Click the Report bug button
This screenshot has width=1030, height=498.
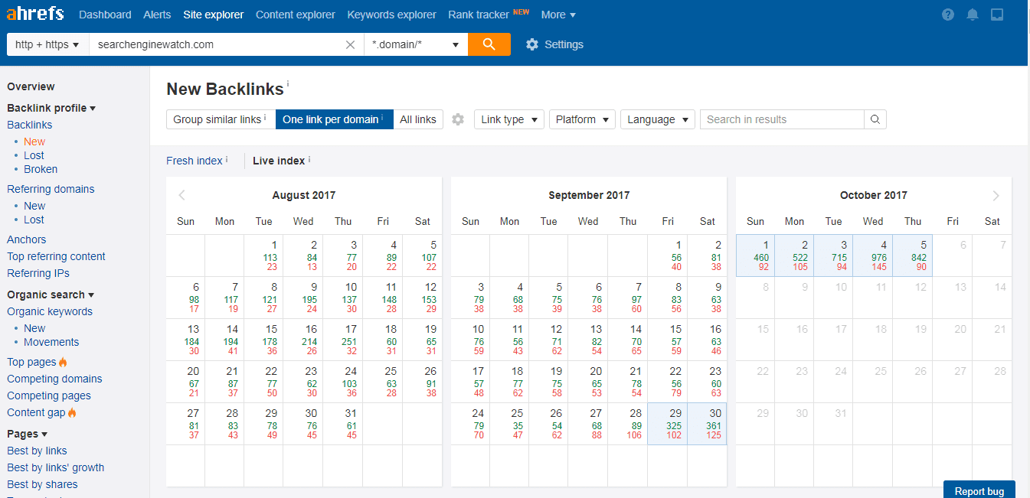point(979,490)
